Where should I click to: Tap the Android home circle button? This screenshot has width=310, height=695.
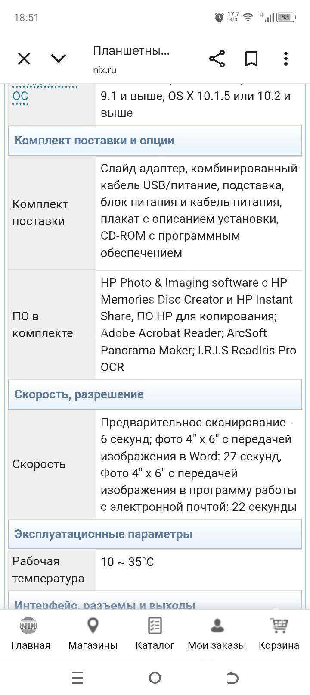155,678
